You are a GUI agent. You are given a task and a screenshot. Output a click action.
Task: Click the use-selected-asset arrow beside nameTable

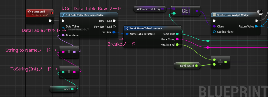coord(85,29)
